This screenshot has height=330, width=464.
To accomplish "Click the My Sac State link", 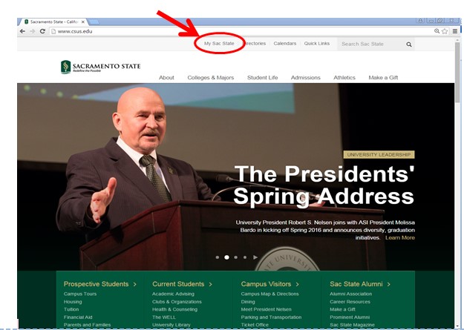I will 219,44.
